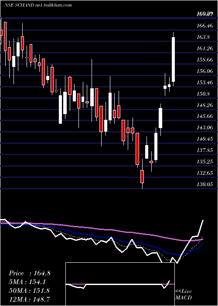Click the 161.26 price axis label

[x=204, y=48]
